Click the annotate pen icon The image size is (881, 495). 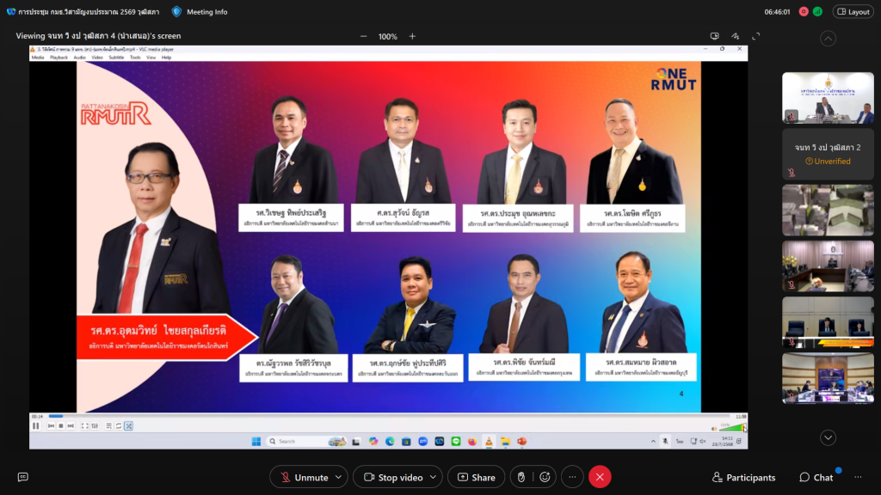click(736, 36)
